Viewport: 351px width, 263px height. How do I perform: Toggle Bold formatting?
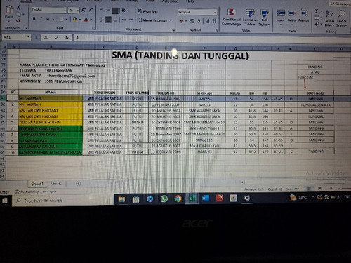[34, 19]
